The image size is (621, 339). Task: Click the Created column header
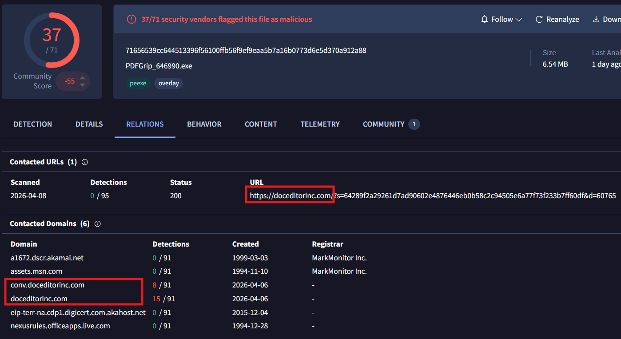[246, 244]
